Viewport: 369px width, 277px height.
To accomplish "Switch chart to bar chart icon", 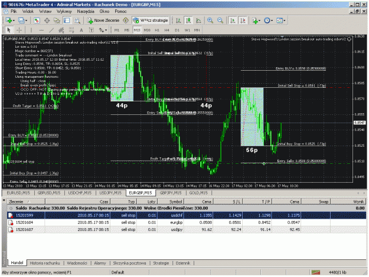I will [x=178, y=21].
